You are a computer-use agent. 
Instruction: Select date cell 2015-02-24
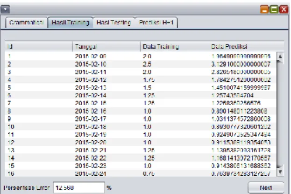coord(91,173)
